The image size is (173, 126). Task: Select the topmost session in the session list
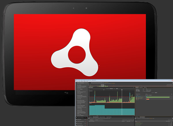[81, 118]
